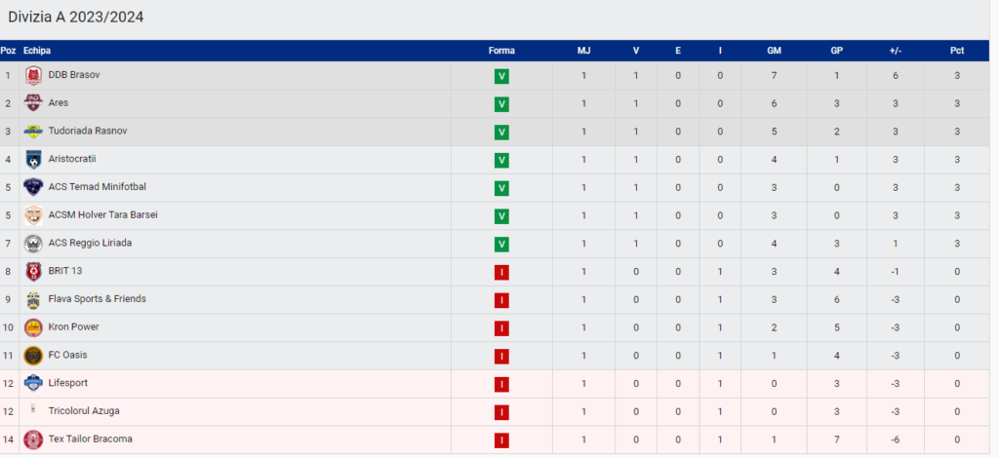The height and width of the screenshot is (458, 999).
Task: Click the Kron Power round logo
Action: (x=33, y=327)
